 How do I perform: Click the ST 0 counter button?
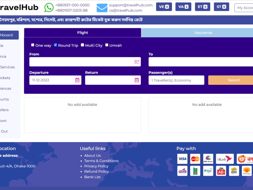tap(221, 7)
